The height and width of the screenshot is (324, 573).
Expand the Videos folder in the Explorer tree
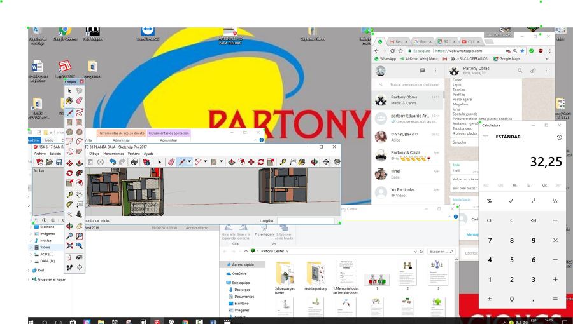31,247
